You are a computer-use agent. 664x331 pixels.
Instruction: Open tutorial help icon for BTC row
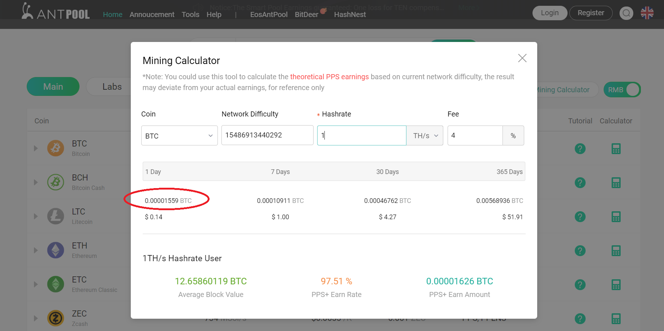(x=580, y=149)
